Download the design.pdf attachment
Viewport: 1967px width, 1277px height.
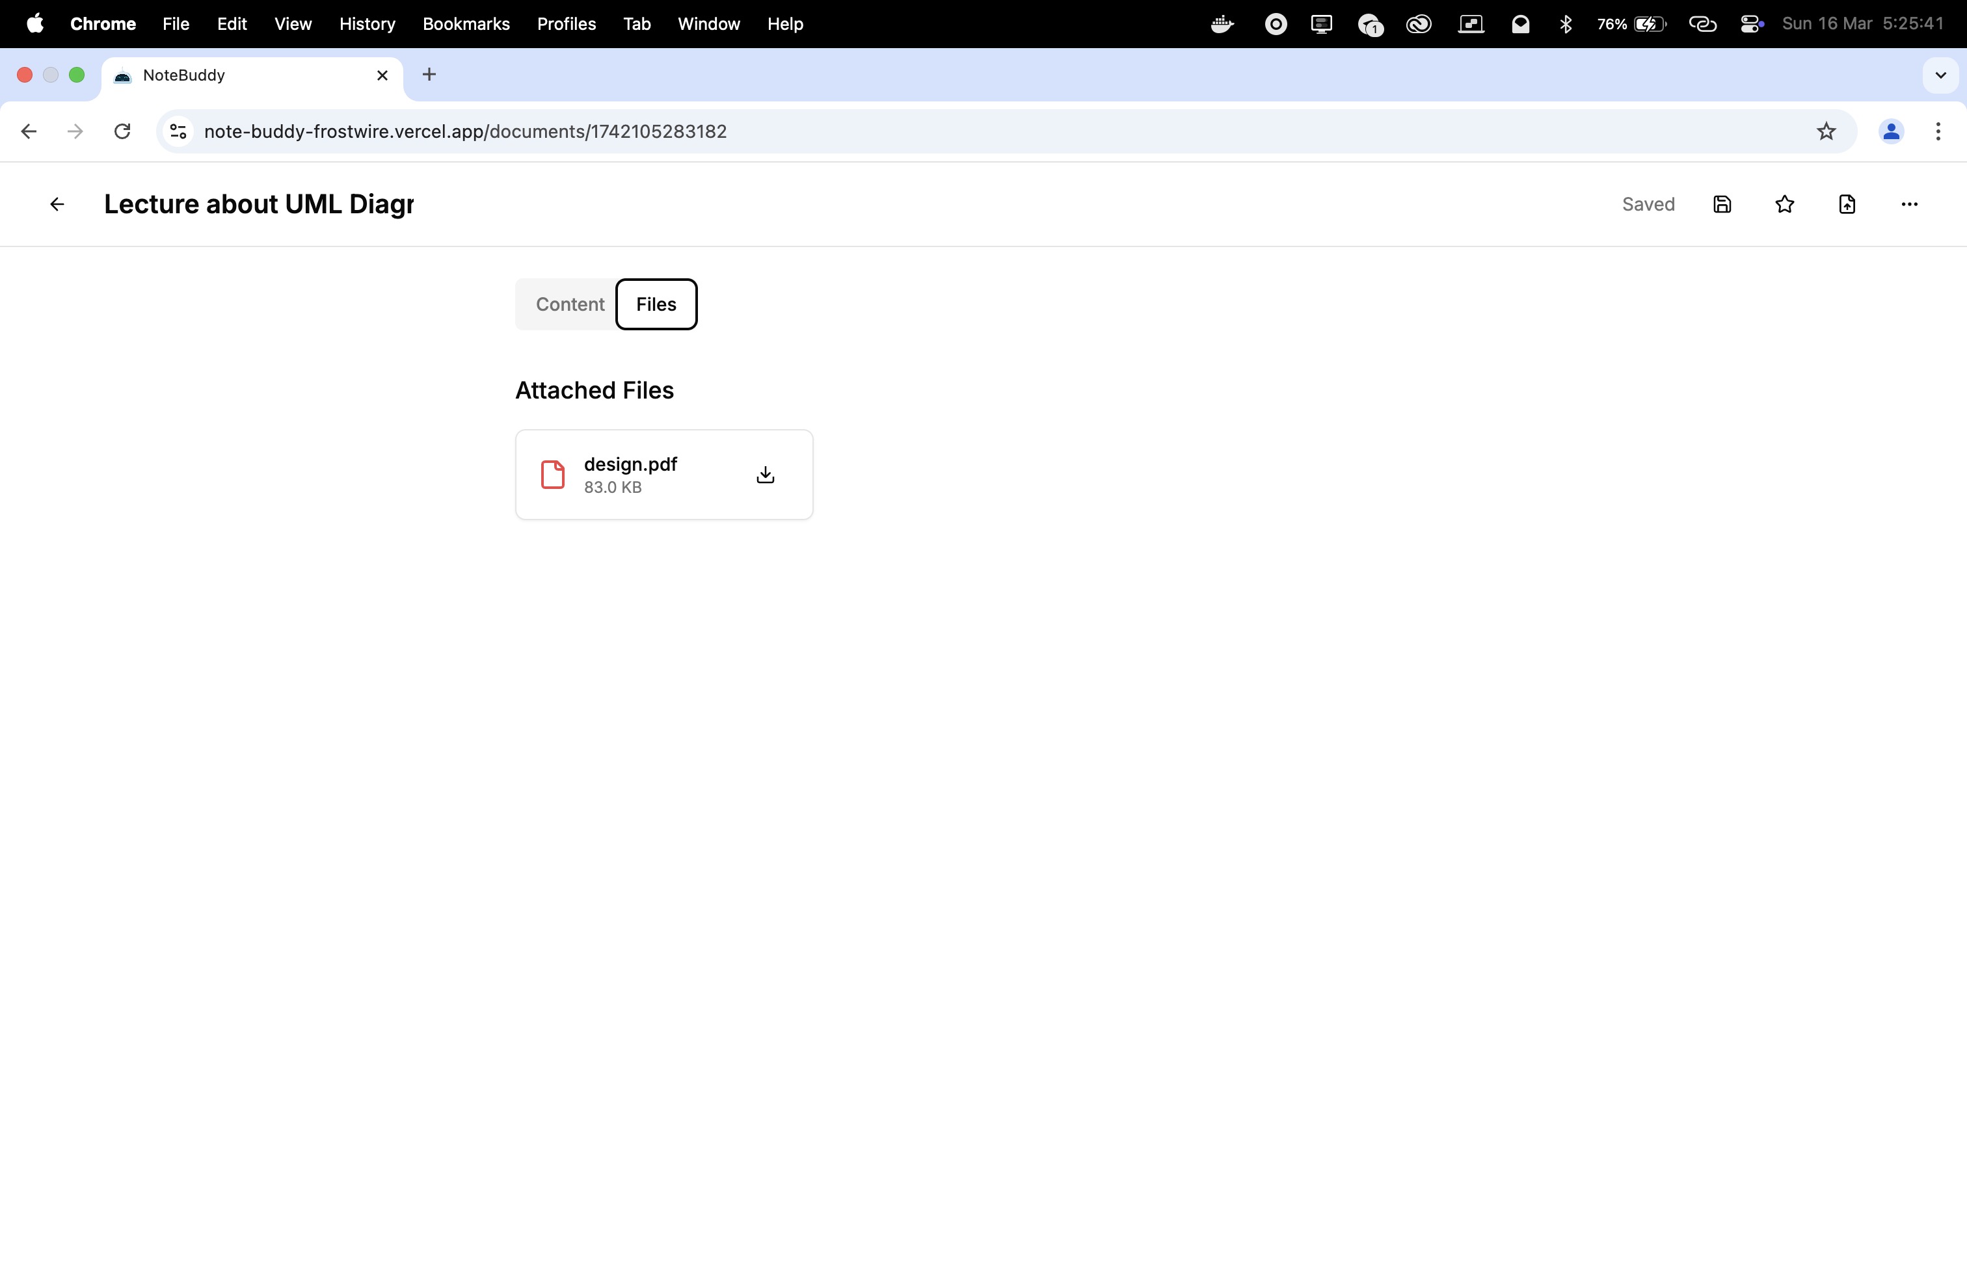[x=766, y=474]
